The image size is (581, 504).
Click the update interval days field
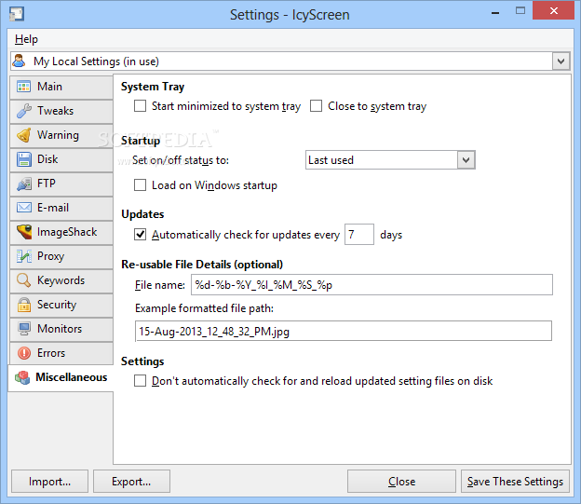click(x=359, y=235)
